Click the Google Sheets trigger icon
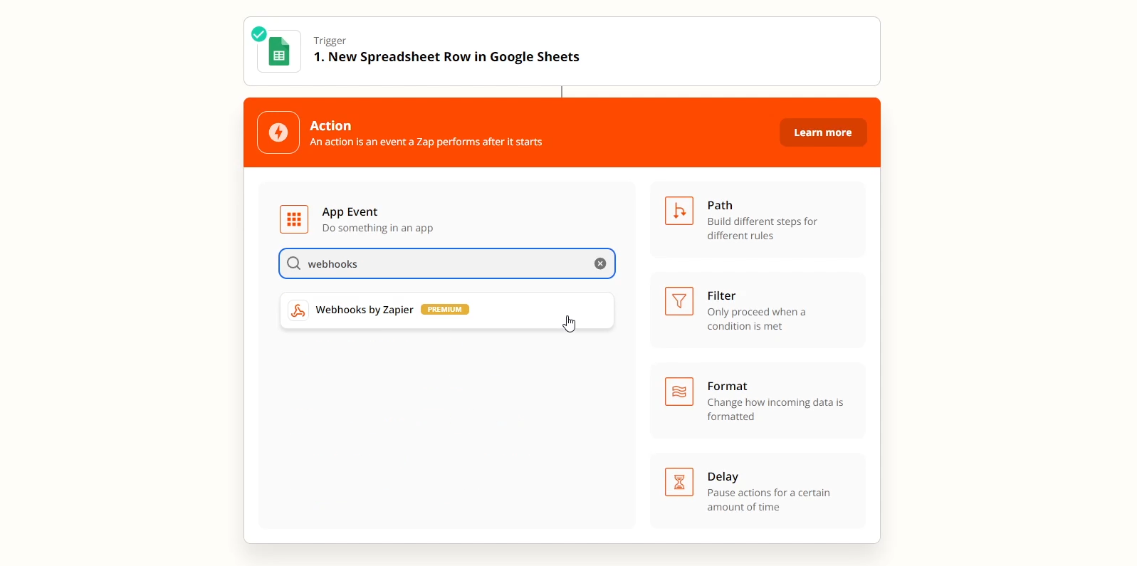The height and width of the screenshot is (566, 1137). pos(279,52)
